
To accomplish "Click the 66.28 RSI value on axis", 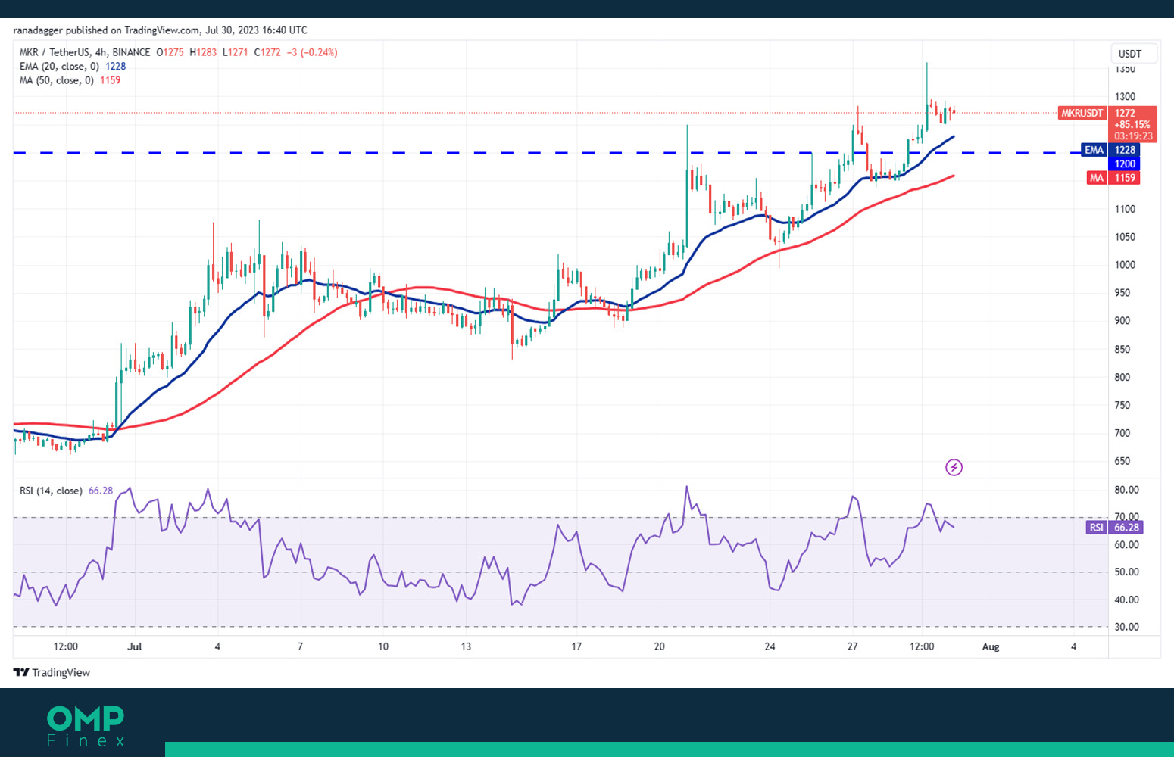I will point(1126,528).
